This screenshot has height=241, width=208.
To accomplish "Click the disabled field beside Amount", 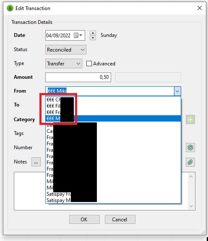I will click(x=148, y=77).
